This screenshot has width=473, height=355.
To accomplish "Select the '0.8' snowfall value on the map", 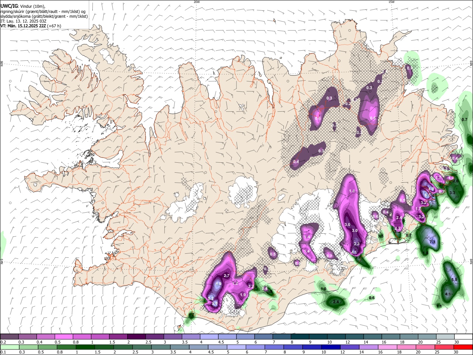I will tap(402, 200).
